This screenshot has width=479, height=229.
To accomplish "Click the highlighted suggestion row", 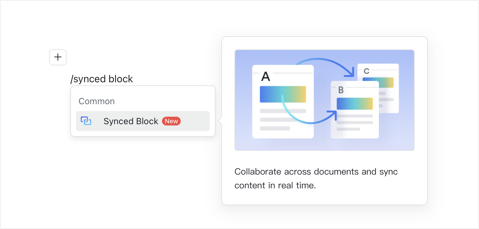I will [143, 121].
